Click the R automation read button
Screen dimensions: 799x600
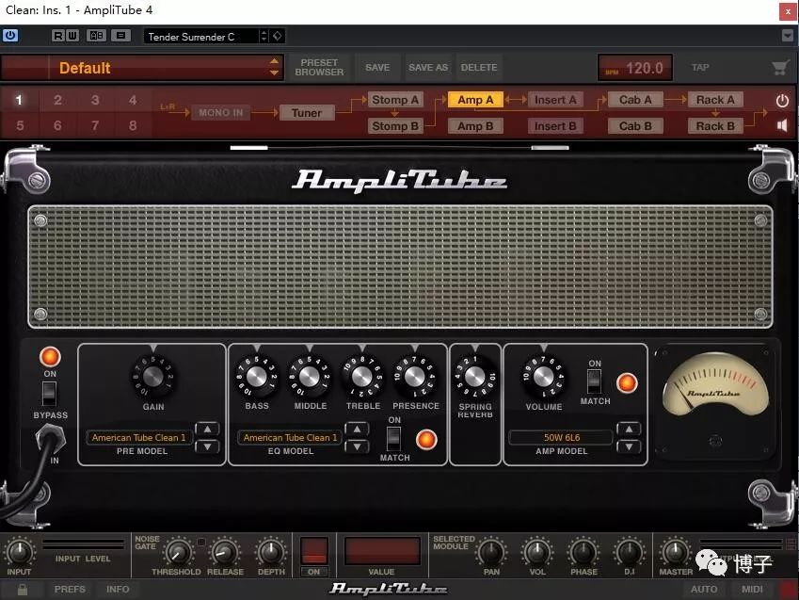[58, 36]
